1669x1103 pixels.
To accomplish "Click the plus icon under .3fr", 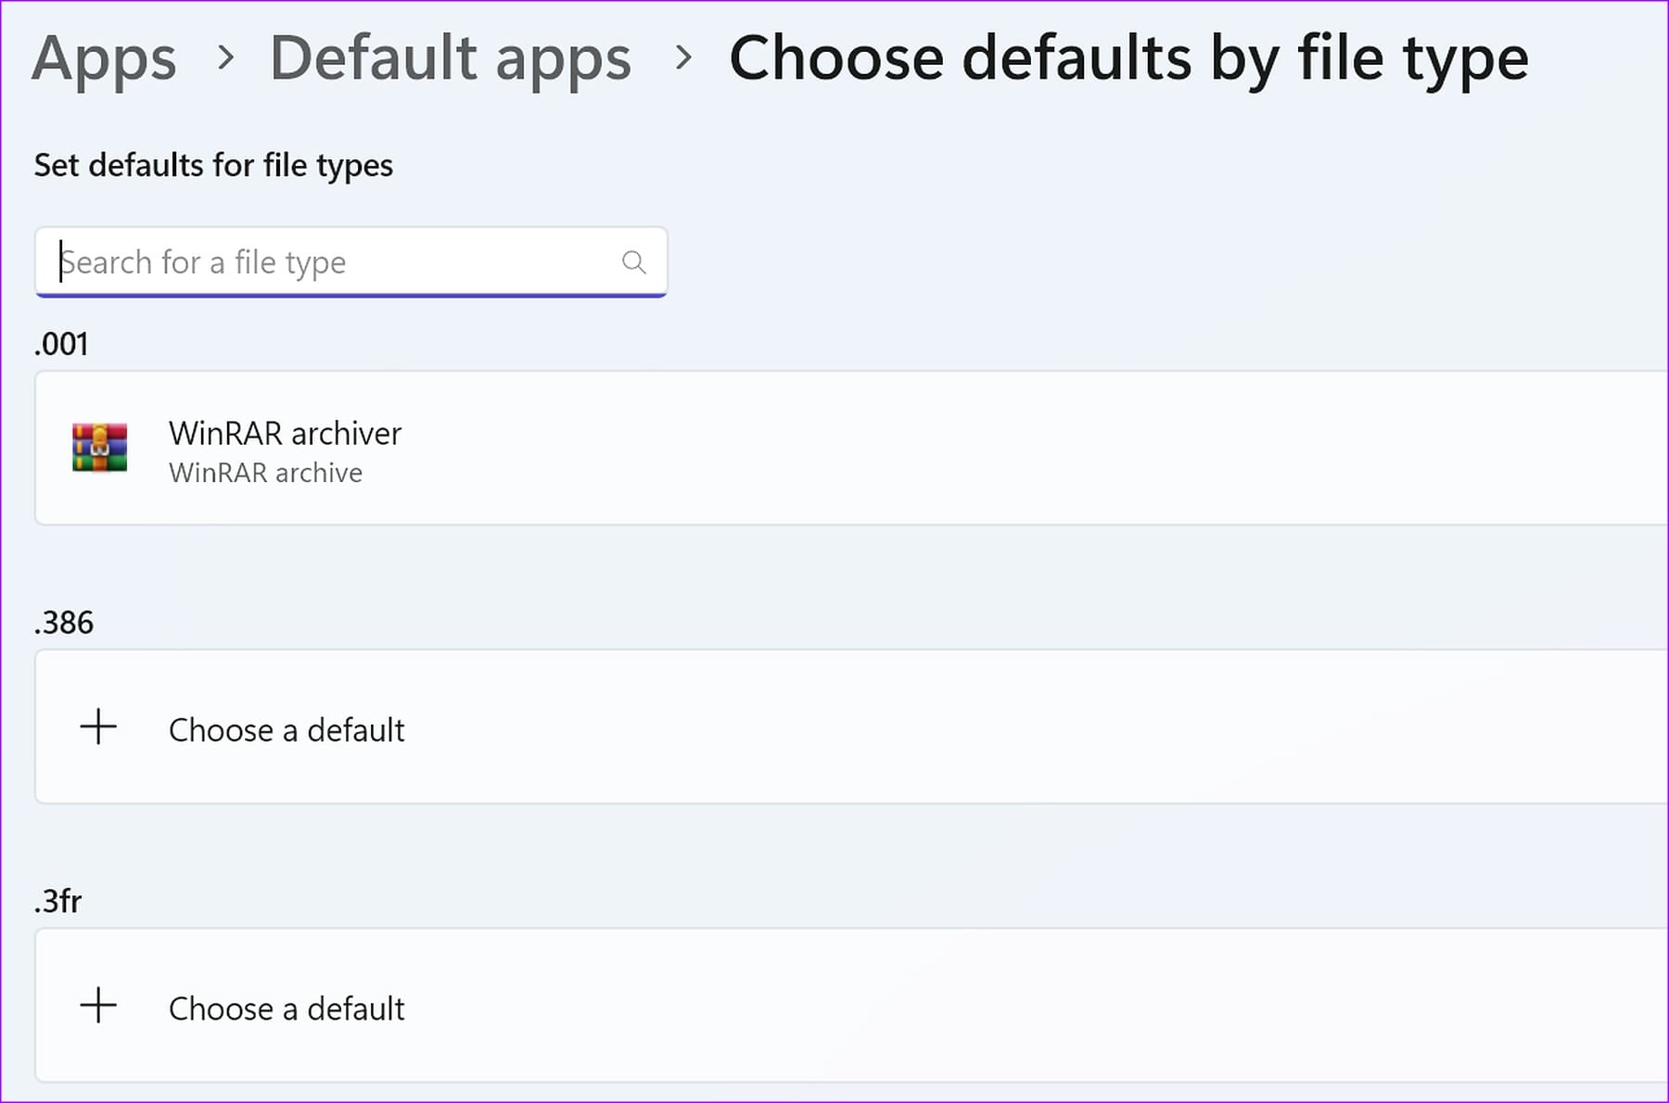I will pyautogui.click(x=98, y=1006).
